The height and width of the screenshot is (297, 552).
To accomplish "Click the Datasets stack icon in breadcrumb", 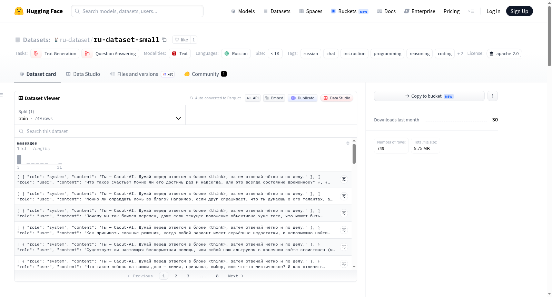I will tap(18, 40).
